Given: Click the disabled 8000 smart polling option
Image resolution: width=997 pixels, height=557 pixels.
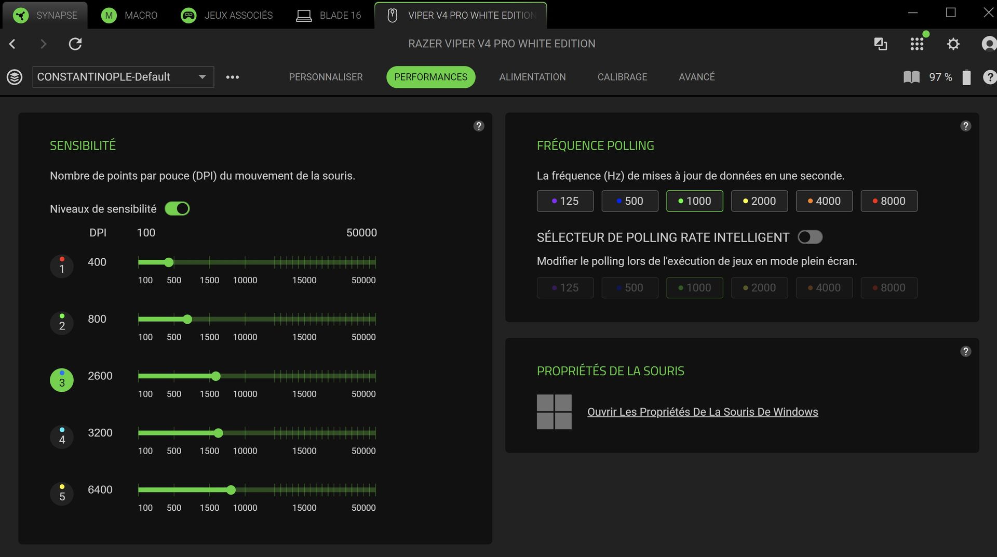Looking at the screenshot, I should pyautogui.click(x=889, y=288).
